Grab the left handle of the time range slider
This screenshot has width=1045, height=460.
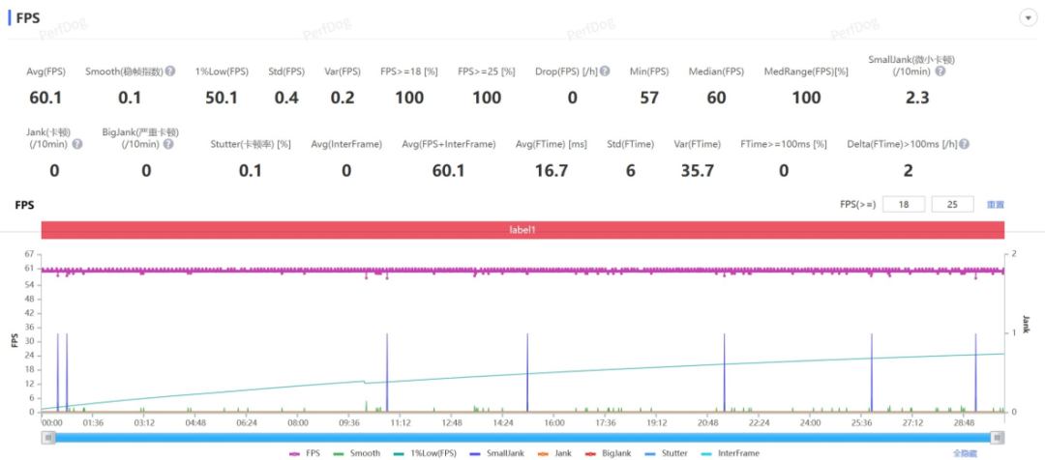(48, 438)
